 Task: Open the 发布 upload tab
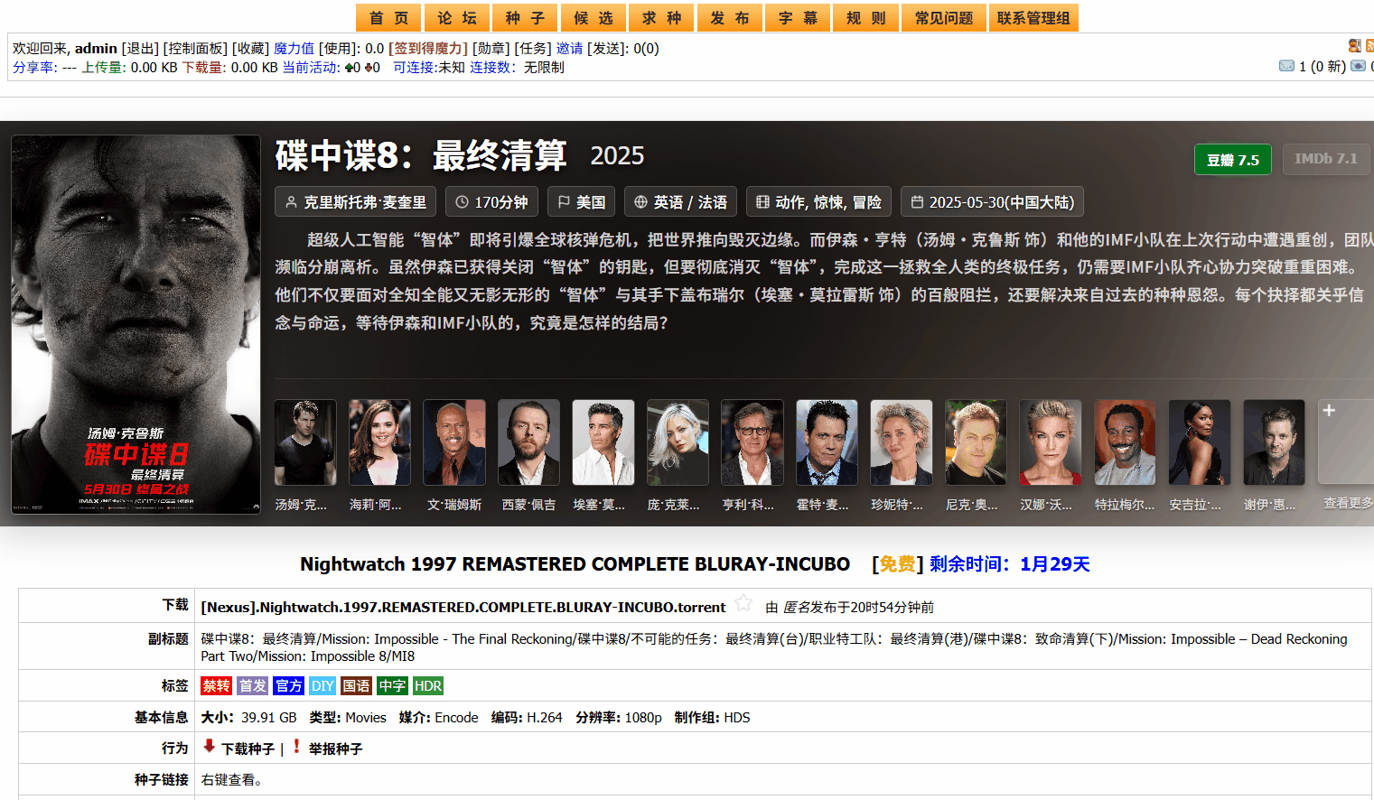(730, 18)
